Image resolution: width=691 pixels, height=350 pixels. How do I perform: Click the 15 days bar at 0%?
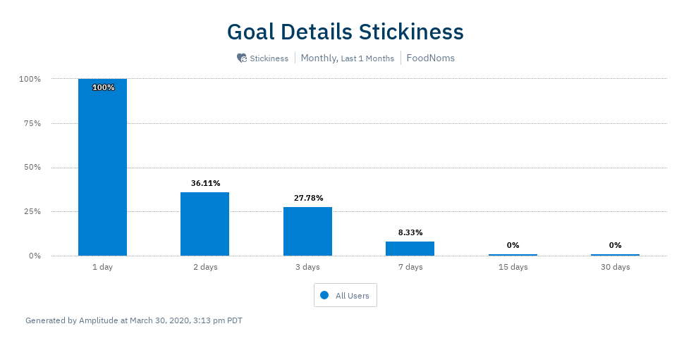(x=513, y=255)
